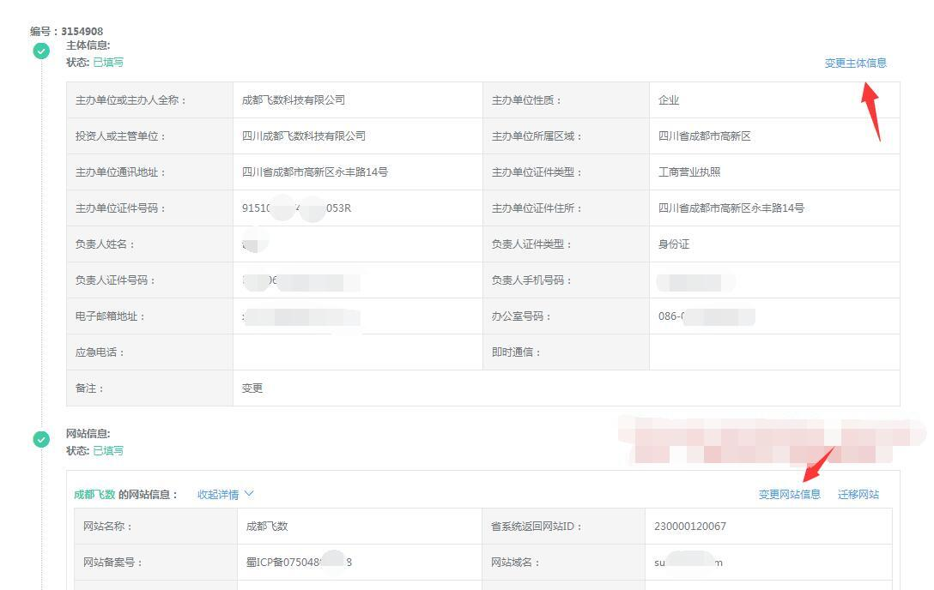Viewport: 934px width, 590px height.
Task: Open the 变更主体信息 link
Action: [855, 63]
